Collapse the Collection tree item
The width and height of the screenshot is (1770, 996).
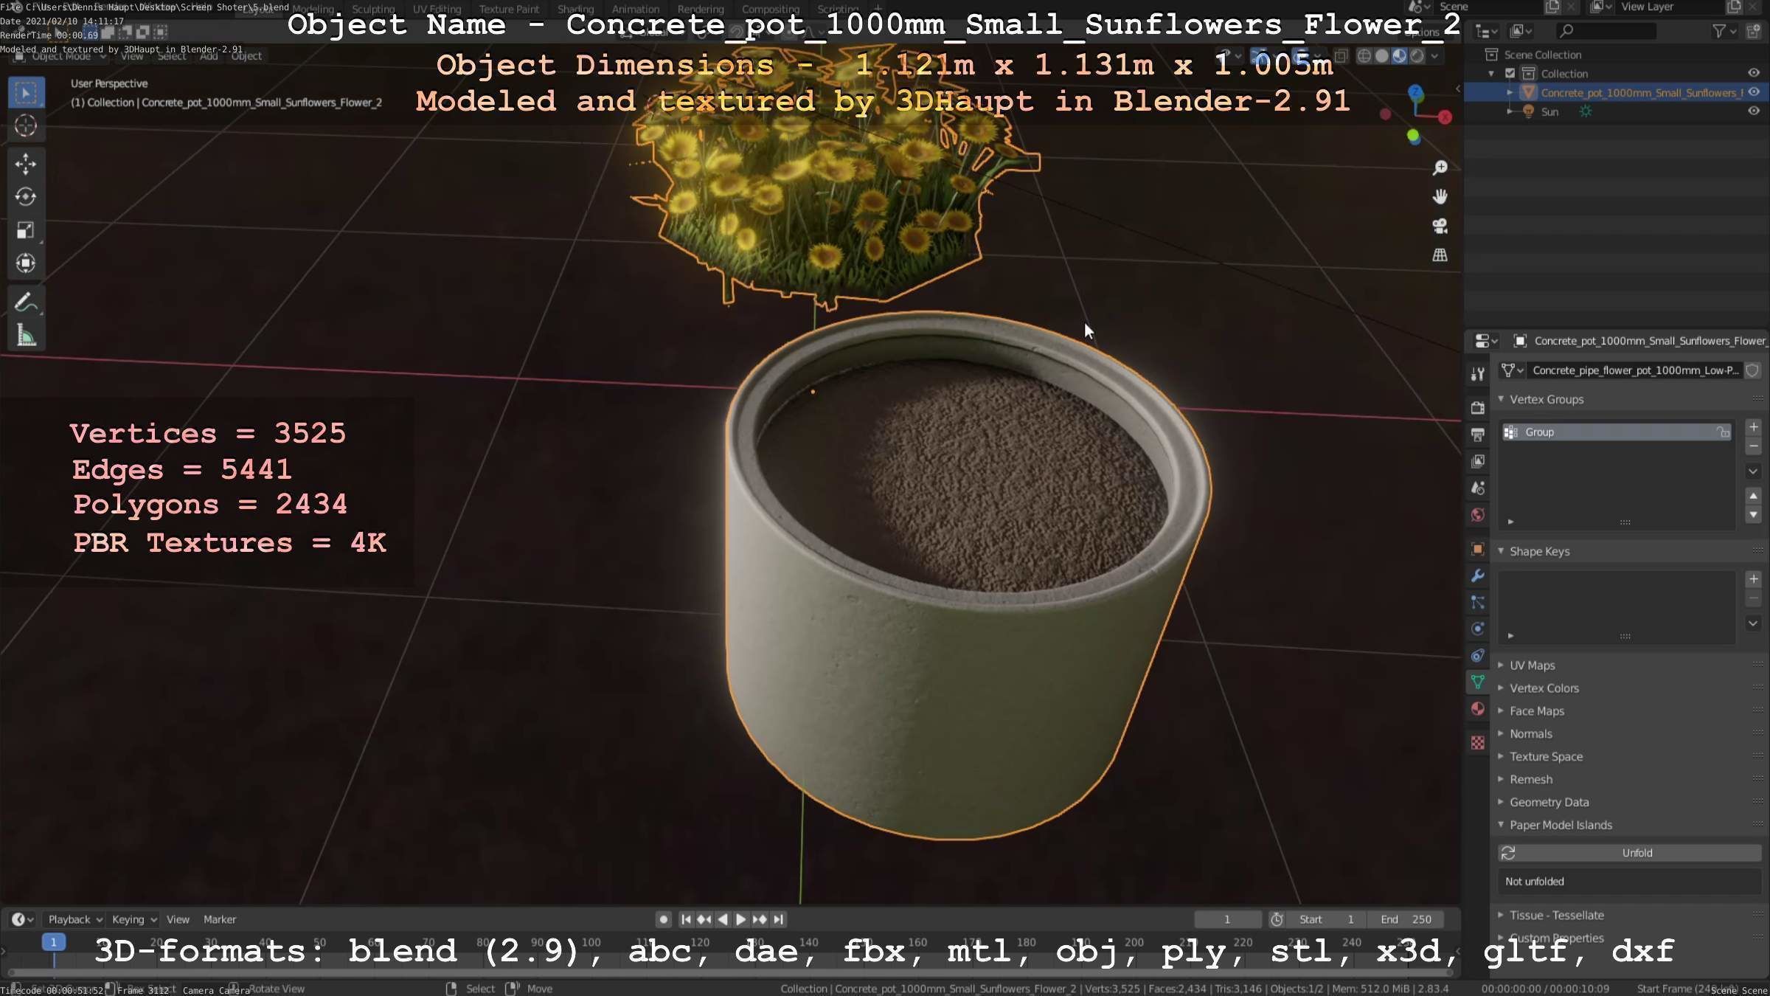(1491, 74)
